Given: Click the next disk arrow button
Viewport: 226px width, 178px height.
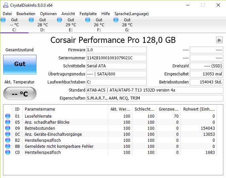Looking at the screenshot, I should tap(219, 40).
